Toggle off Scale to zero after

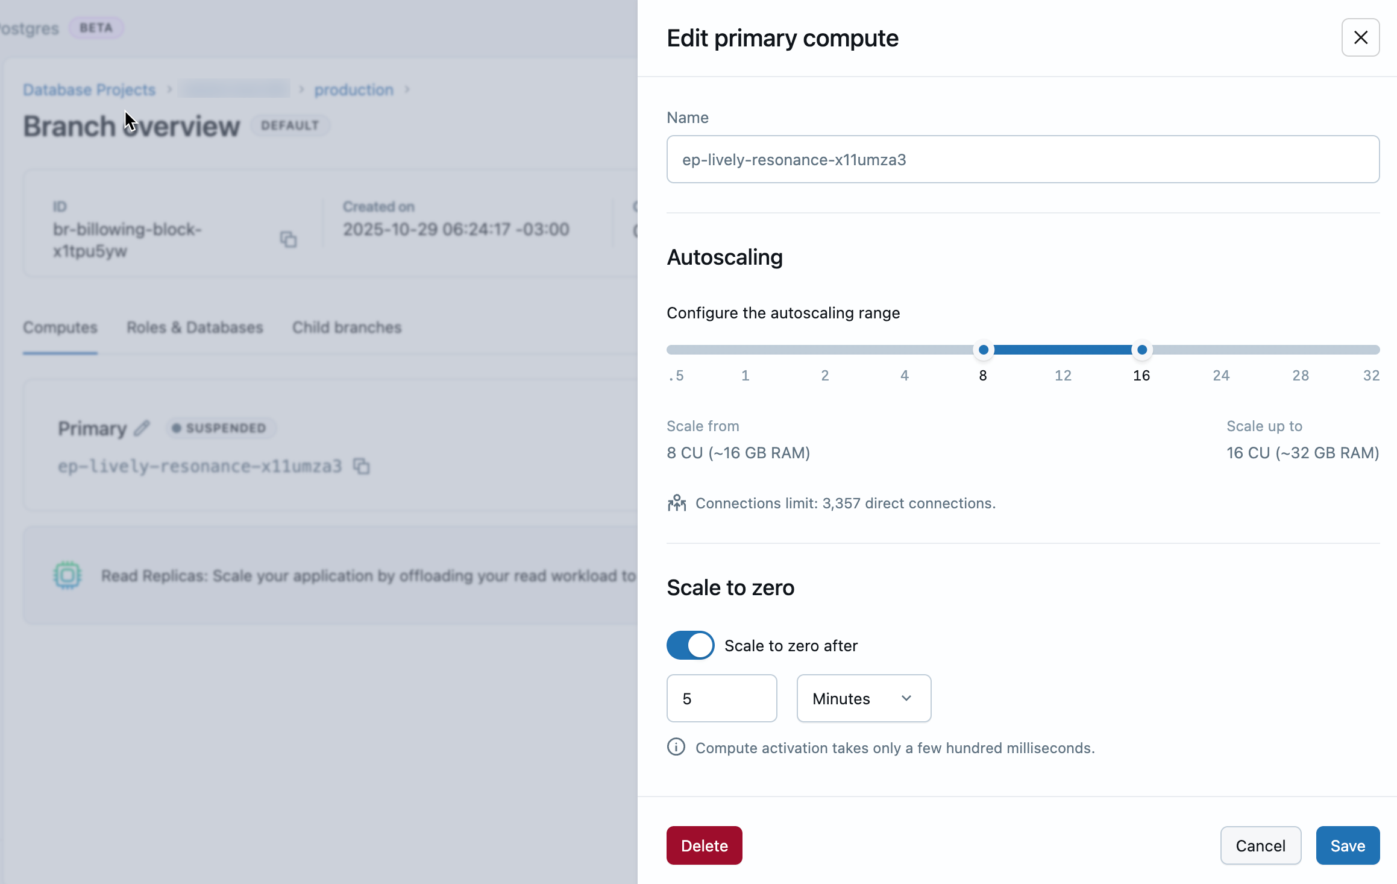coord(690,645)
